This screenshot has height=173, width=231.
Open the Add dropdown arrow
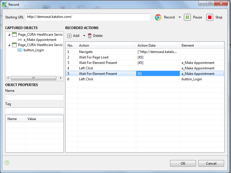pyautogui.click(x=84, y=36)
